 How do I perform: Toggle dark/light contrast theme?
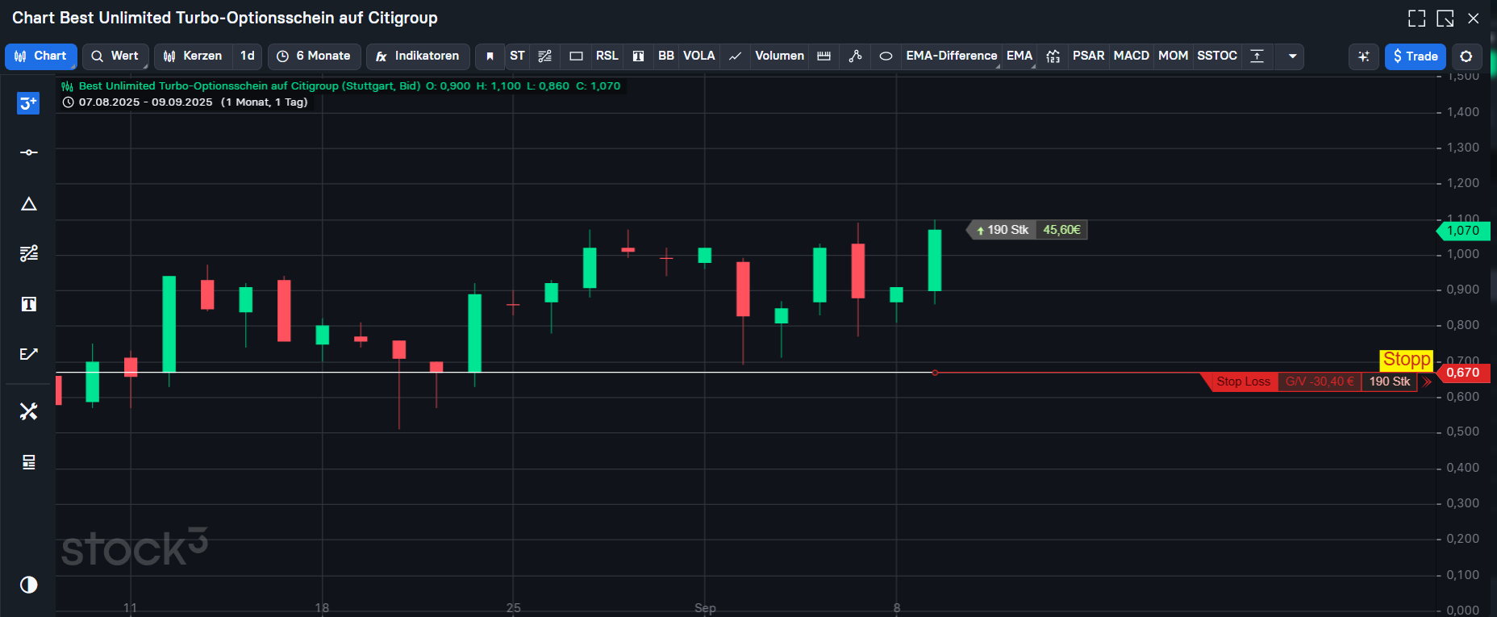tap(28, 585)
